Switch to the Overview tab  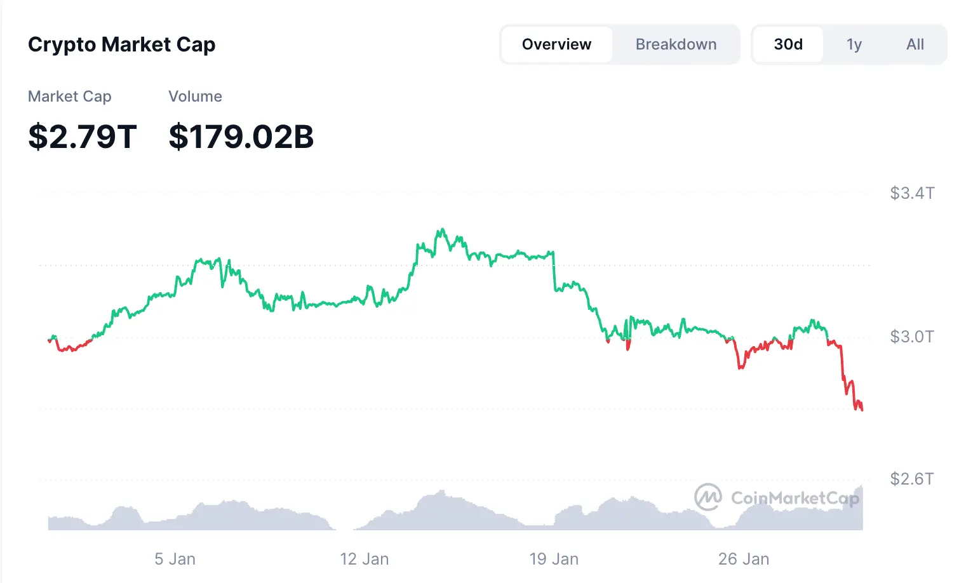[x=556, y=44]
